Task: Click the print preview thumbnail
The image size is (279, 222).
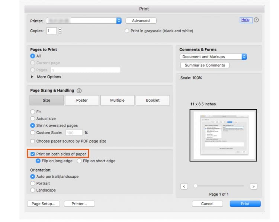Action: (223, 136)
